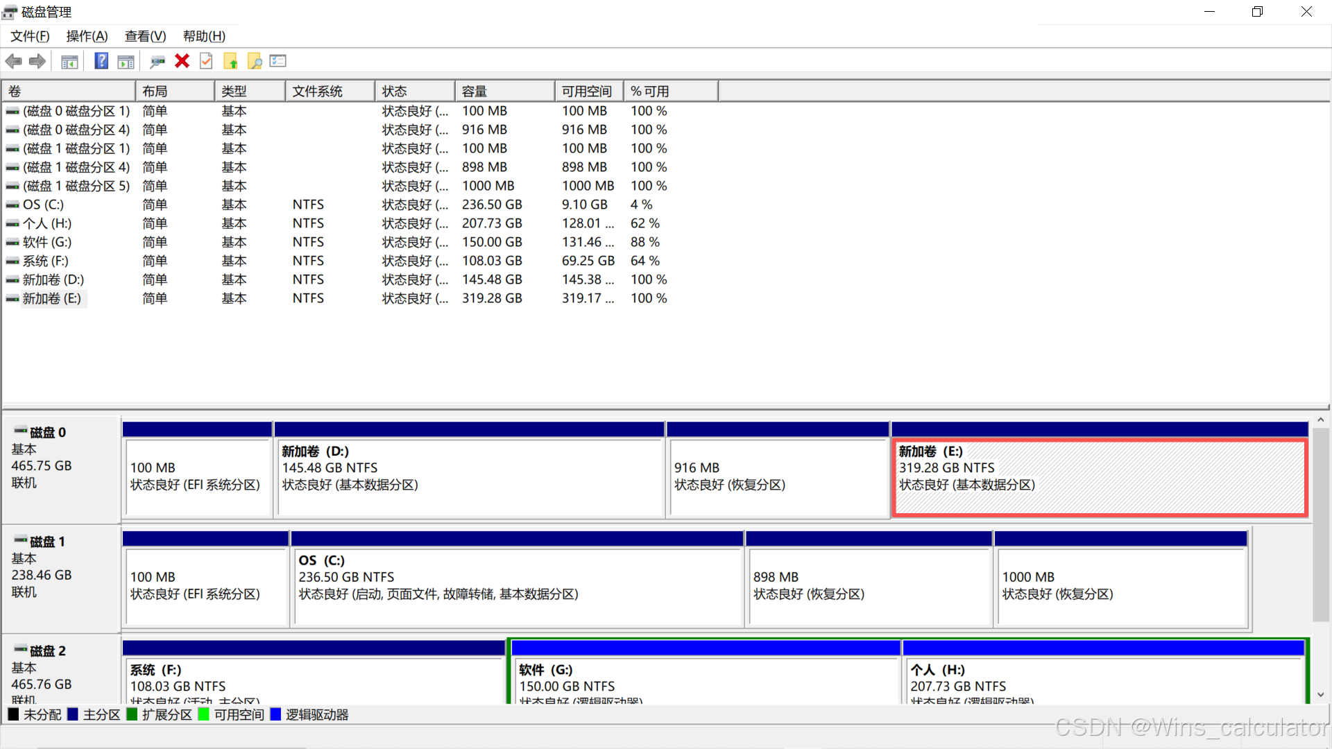Open the 操作(A) menu

[x=87, y=36]
